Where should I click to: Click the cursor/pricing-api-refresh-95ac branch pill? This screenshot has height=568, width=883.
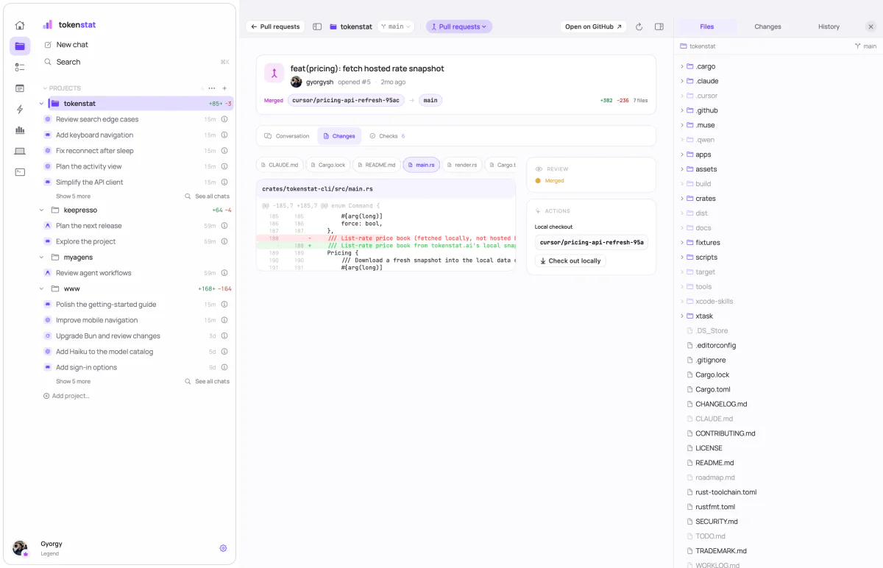(346, 100)
